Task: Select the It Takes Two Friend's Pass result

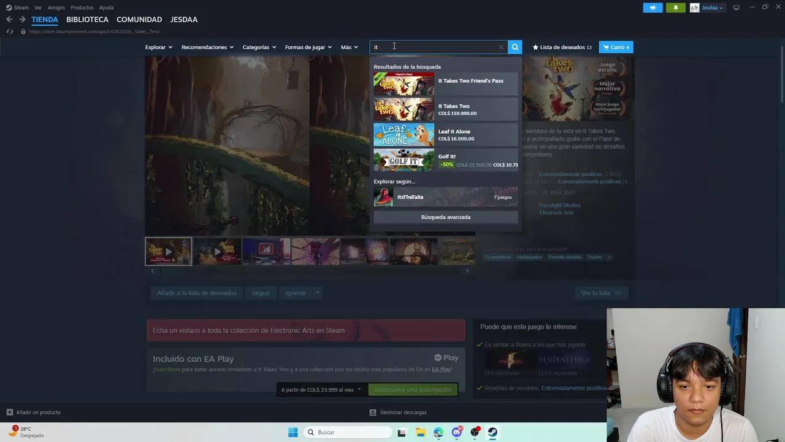Action: click(x=446, y=84)
